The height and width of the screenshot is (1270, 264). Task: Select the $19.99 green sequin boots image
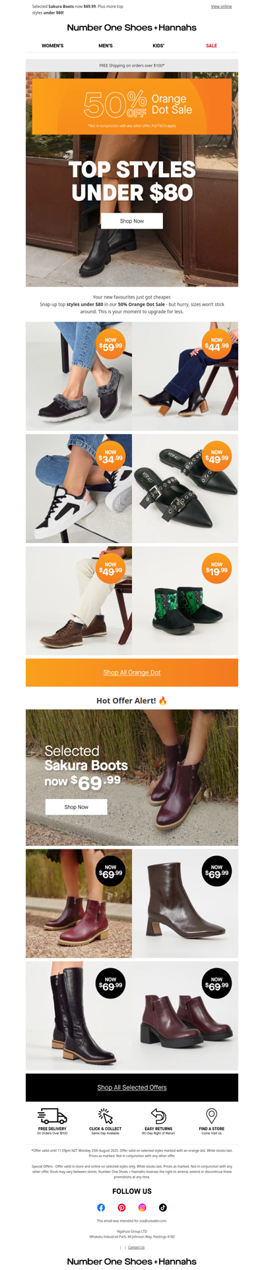click(x=185, y=600)
